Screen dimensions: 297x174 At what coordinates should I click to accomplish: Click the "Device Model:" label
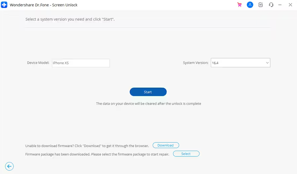tap(38, 63)
